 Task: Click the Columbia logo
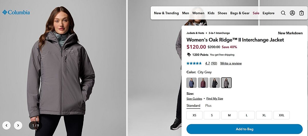16,12
